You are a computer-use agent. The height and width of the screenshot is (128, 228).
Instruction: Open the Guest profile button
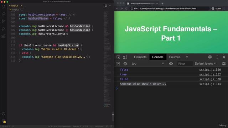[216, 9]
